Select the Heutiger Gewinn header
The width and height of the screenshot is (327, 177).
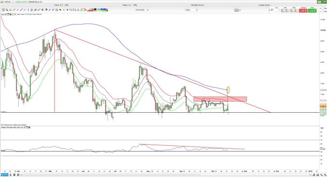coord(264,5)
